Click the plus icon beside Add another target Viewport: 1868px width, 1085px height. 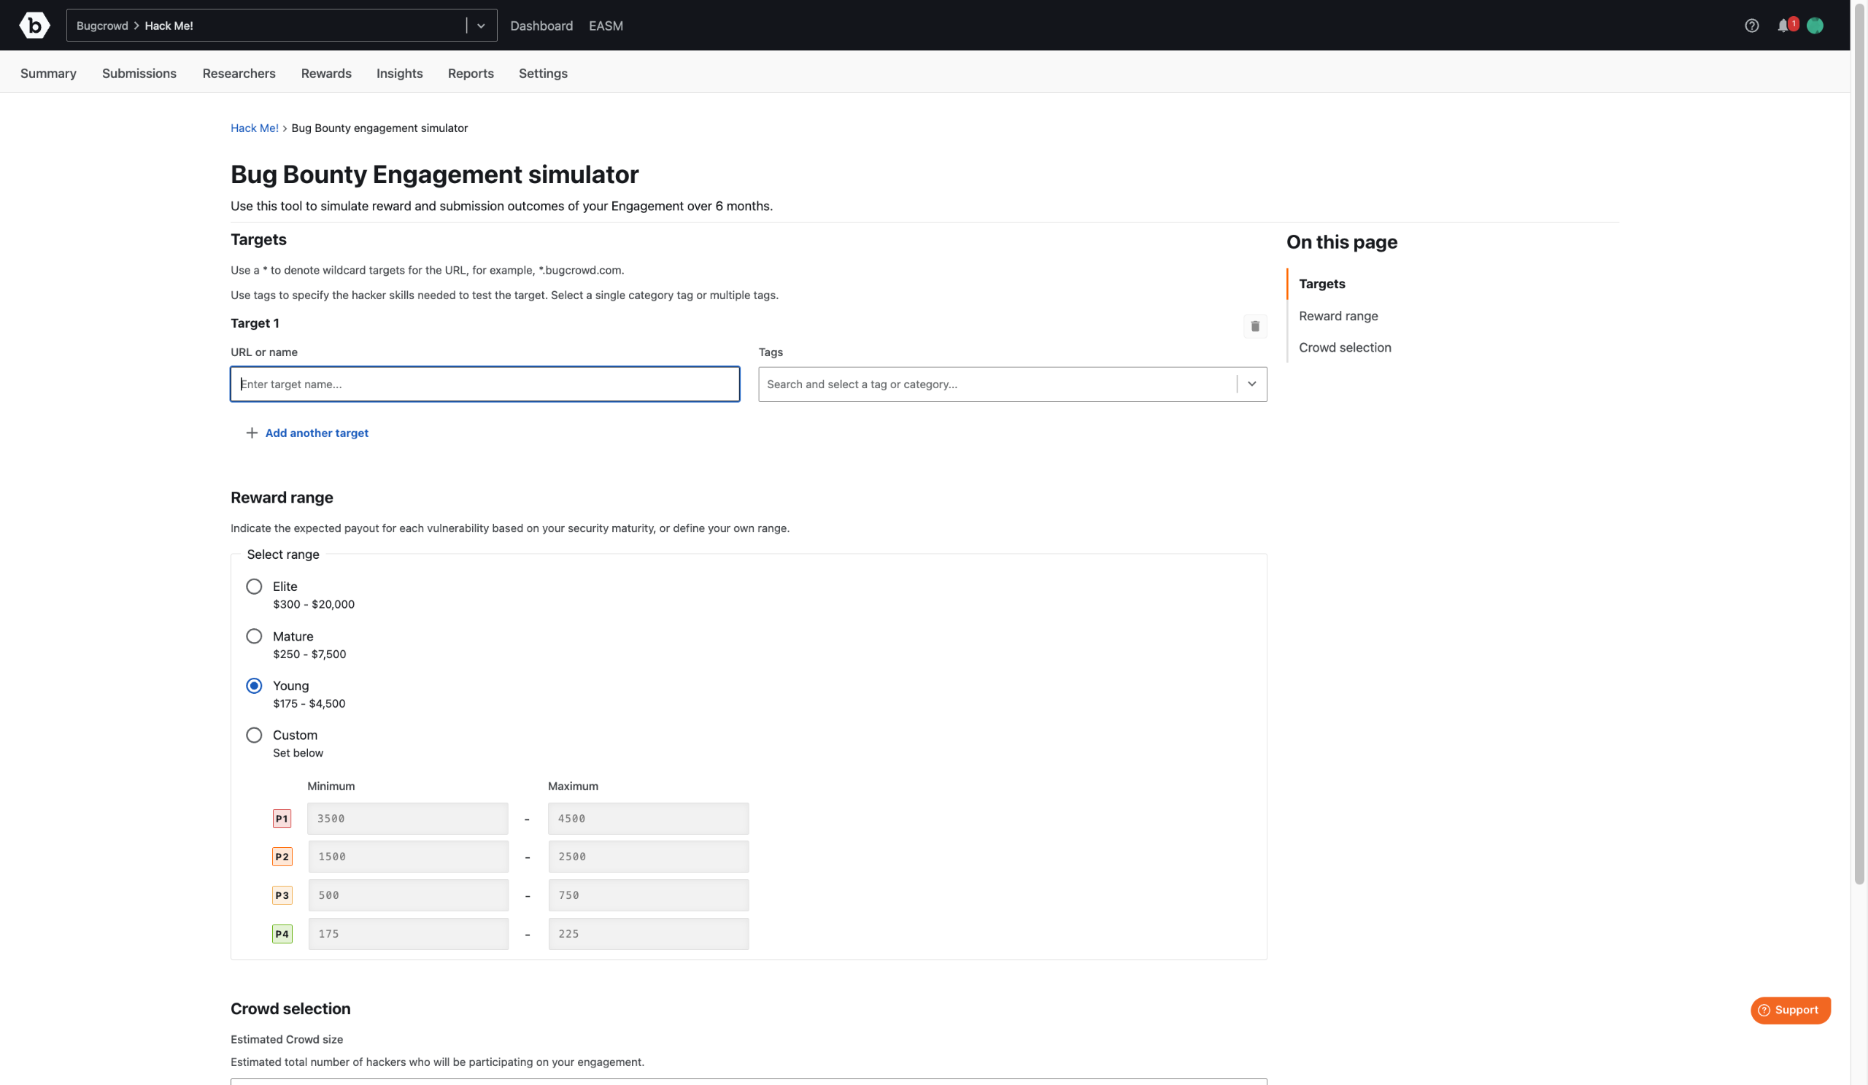coord(252,433)
